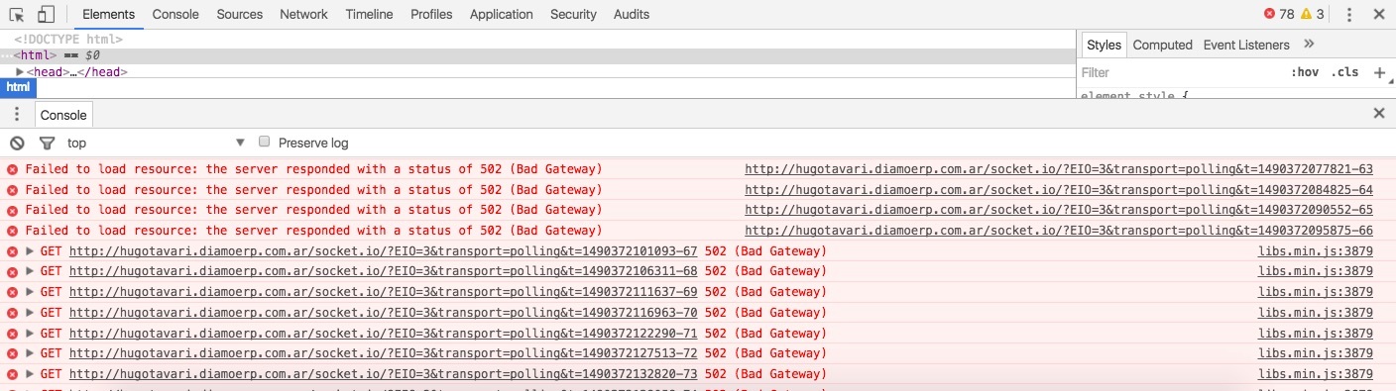Click the yellow warning count 3 badge
Screen dimensions: 1396x391
click(1313, 14)
